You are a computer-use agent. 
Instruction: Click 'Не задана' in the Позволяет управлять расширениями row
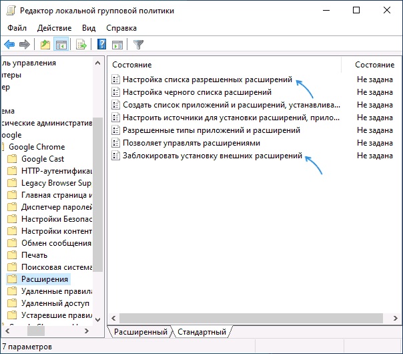click(x=375, y=143)
